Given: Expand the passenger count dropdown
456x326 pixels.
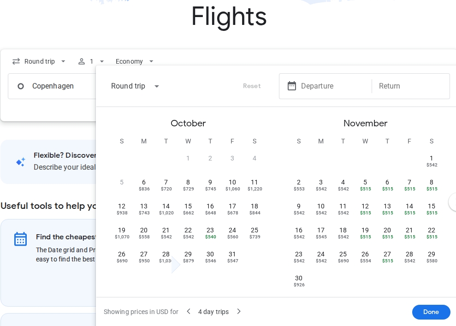Looking at the screenshot, I should pyautogui.click(x=102, y=61).
